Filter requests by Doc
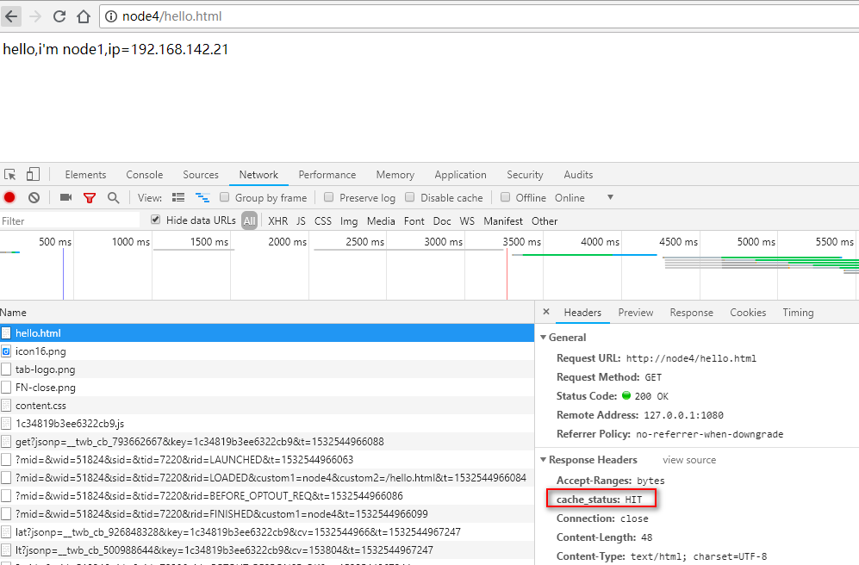This screenshot has width=859, height=565. [442, 220]
